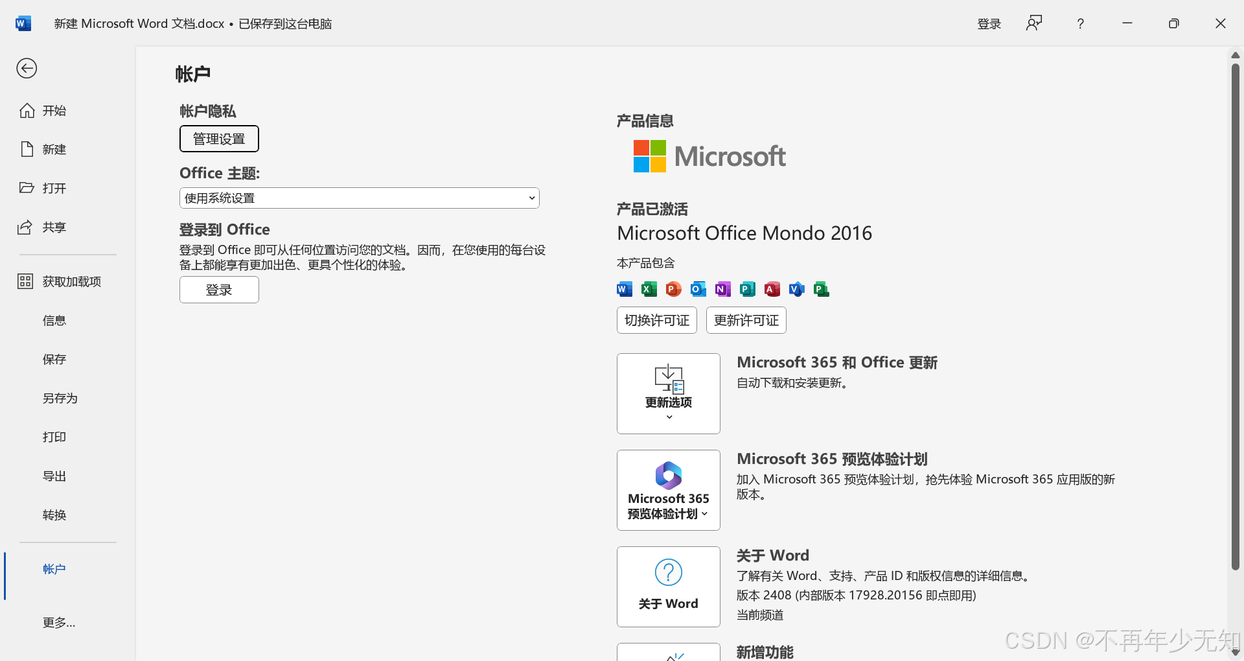The height and width of the screenshot is (661, 1244).
Task: Click the back arrow to return to the document
Action: 27,68
